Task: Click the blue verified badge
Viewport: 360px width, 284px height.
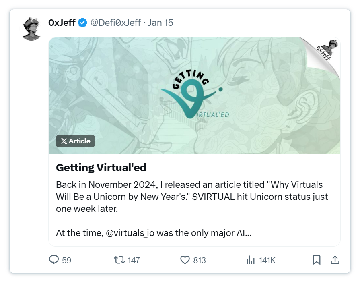Action: coord(82,23)
